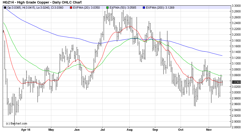Viewport: 243px width, 138px height.
Task: Click the black OHLC legend swatch
Action: [5, 8]
